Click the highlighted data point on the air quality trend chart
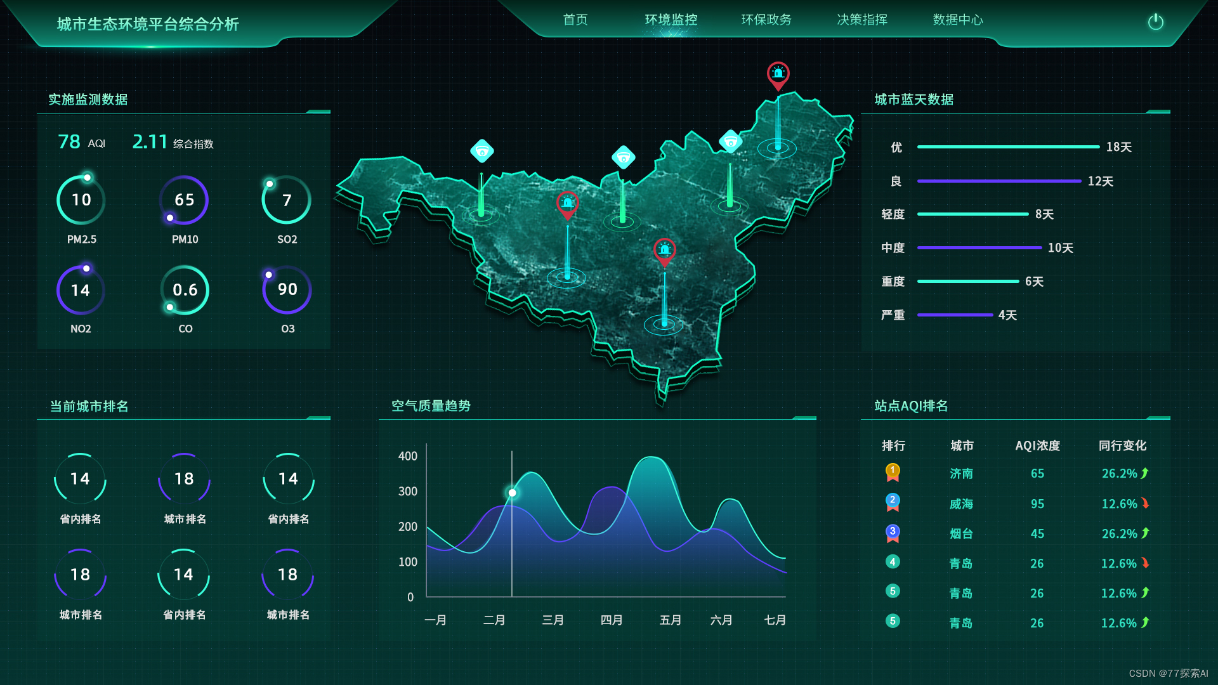The width and height of the screenshot is (1218, 685). (x=511, y=492)
